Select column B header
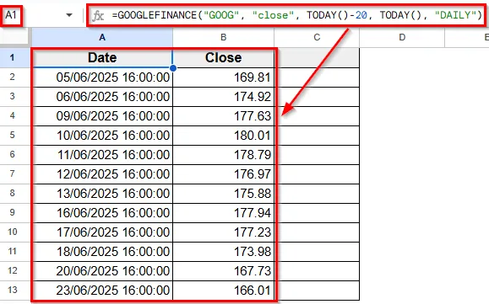 click(223, 37)
